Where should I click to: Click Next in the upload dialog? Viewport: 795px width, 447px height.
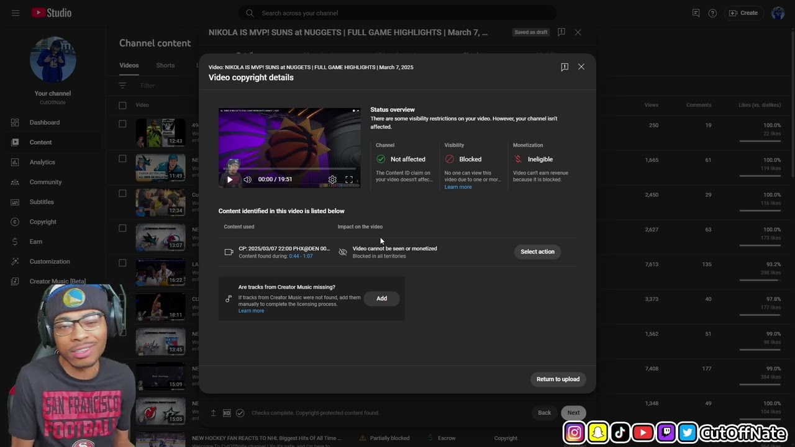[x=573, y=413]
